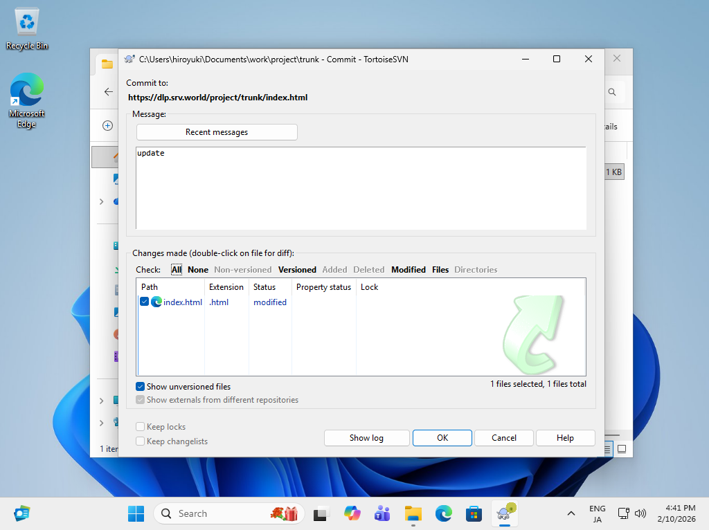
Task: Sort by Property status column header
Action: click(324, 287)
